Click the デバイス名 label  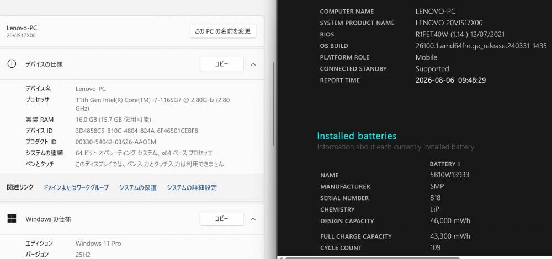click(38, 89)
